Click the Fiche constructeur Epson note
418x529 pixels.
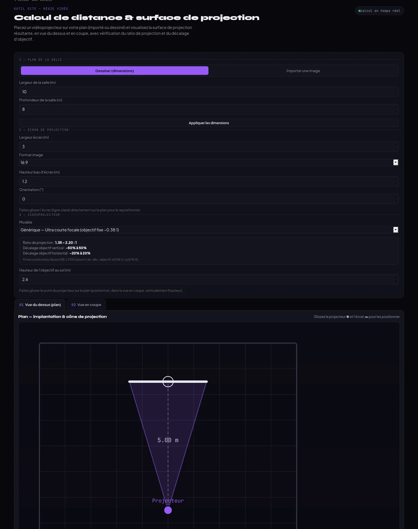(x=81, y=260)
